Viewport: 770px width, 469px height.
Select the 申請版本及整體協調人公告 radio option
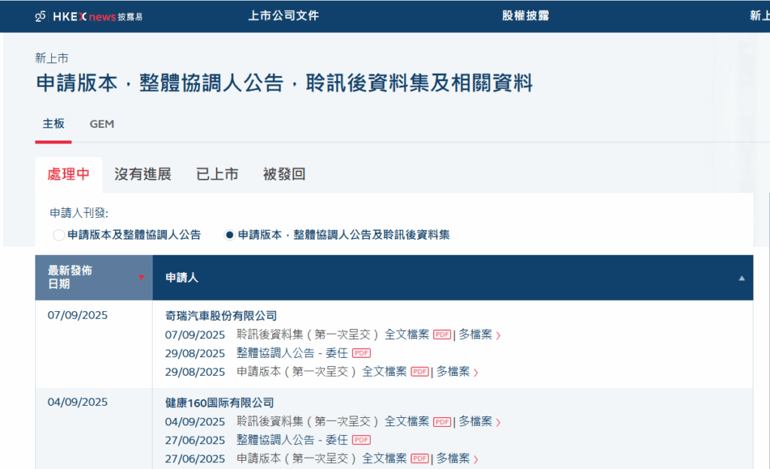coord(59,234)
